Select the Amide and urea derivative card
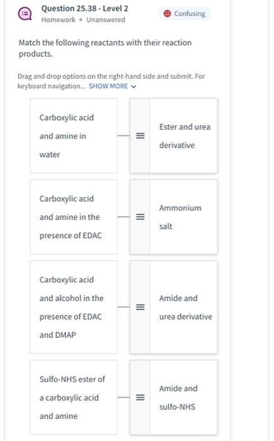The height and width of the screenshot is (441, 274). click(174, 307)
